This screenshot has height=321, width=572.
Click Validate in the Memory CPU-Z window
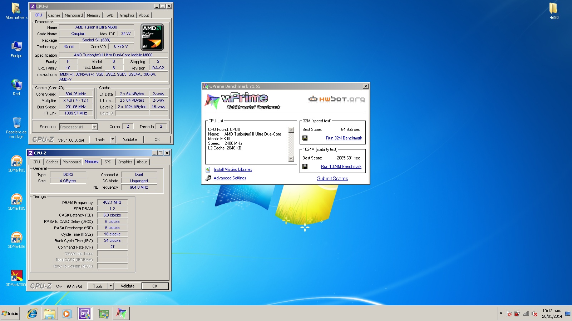(x=128, y=286)
